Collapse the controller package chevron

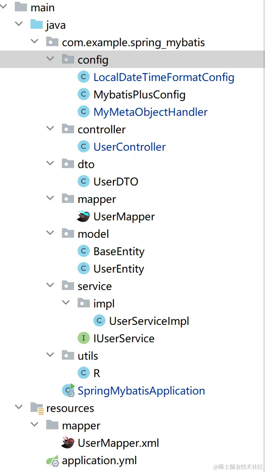50,129
